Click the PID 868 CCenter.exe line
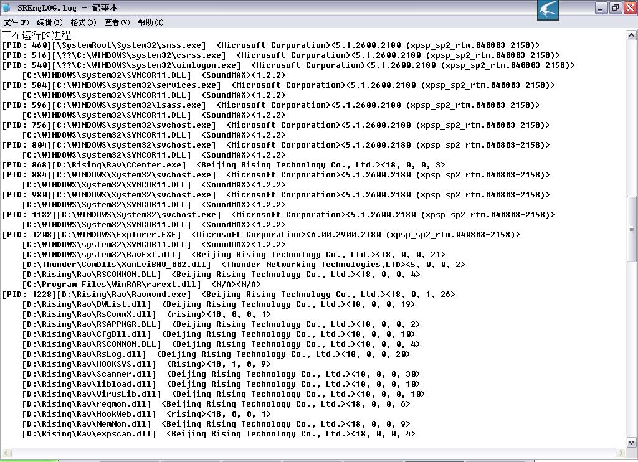Image resolution: width=638 pixels, height=462 pixels. click(224, 165)
